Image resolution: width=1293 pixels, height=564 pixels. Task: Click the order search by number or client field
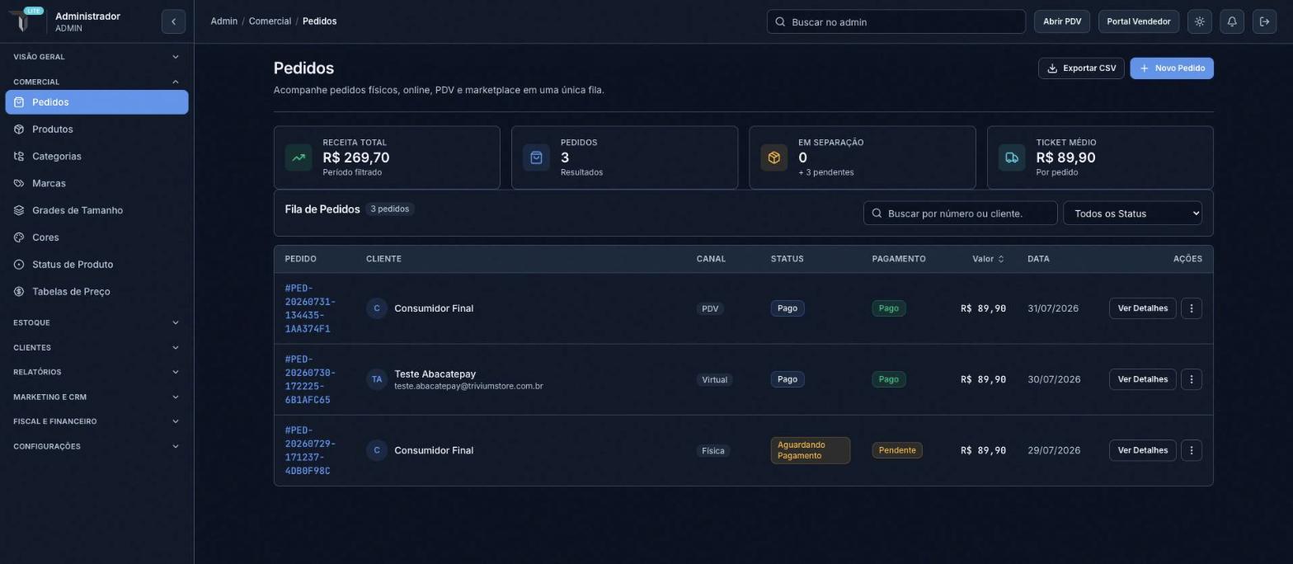click(x=960, y=214)
